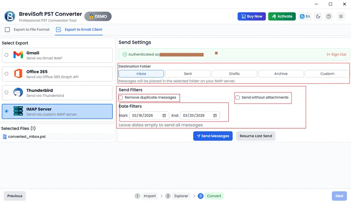This screenshot has height=203, width=351.
Task: Go back with Previous button
Action: click(15, 196)
